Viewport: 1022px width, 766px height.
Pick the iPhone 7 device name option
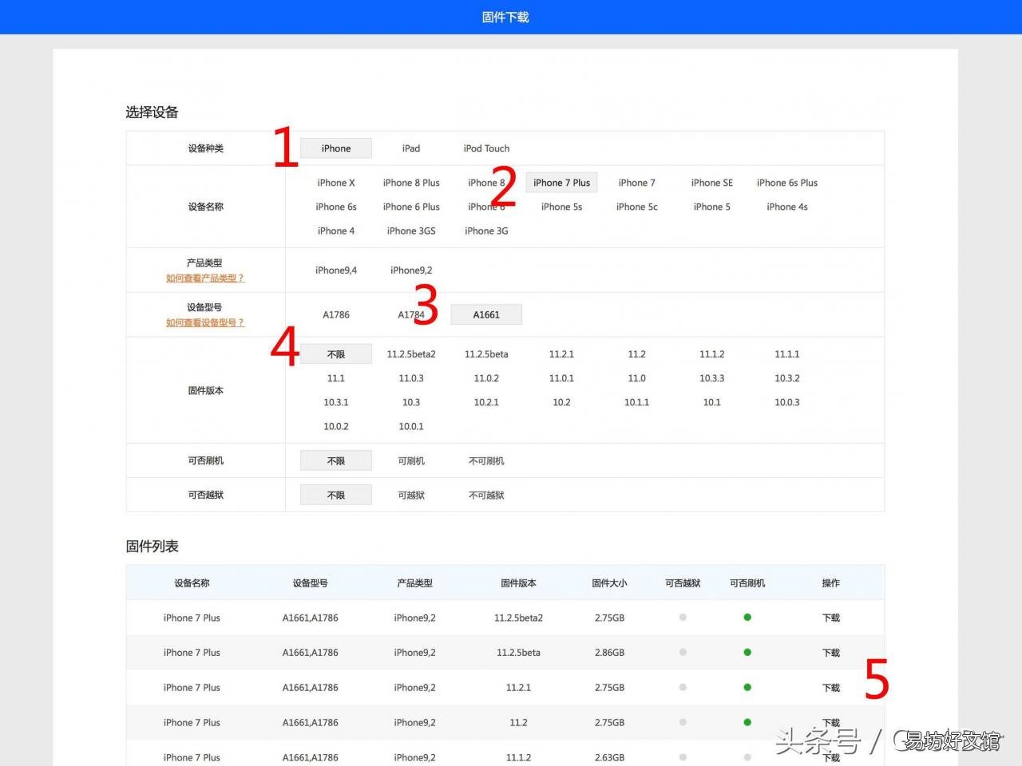636,183
